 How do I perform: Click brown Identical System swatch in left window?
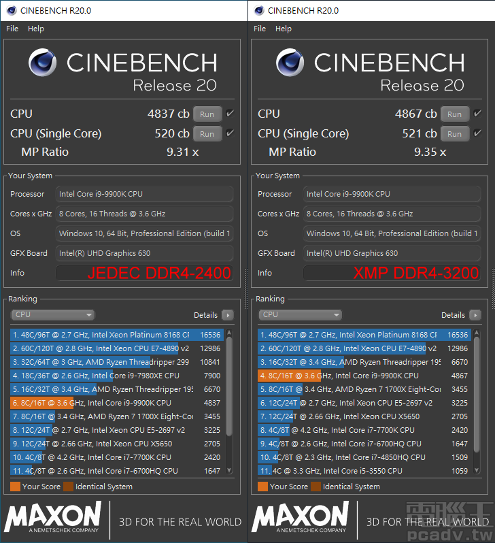coord(69,487)
